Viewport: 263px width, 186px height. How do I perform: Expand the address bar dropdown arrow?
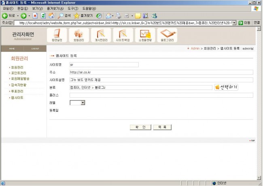pos(234,23)
